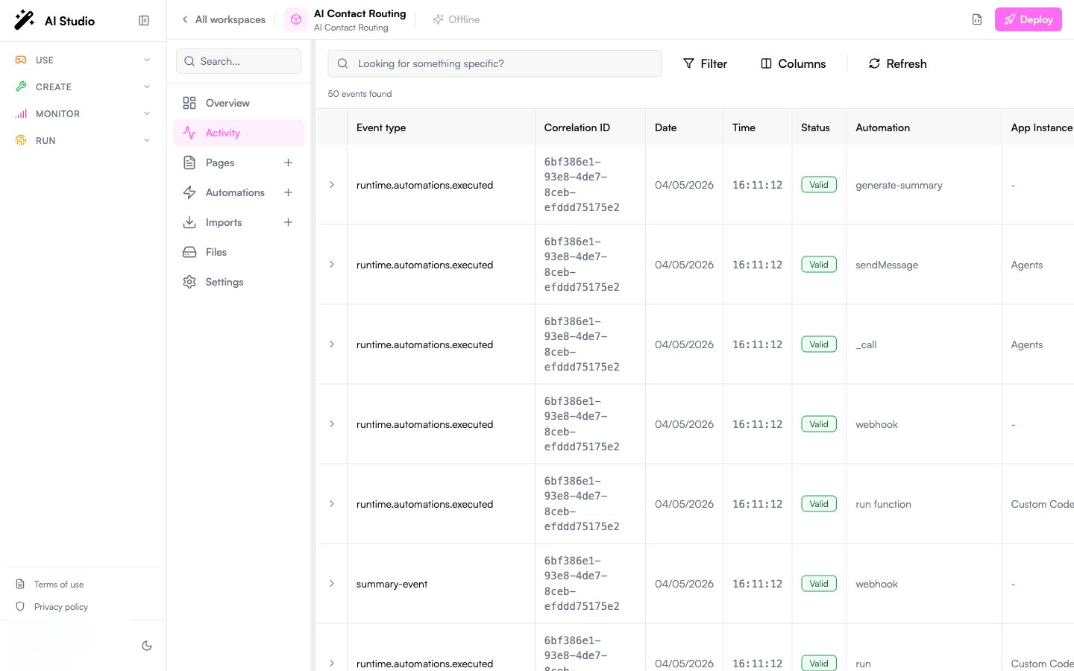This screenshot has width=1074, height=671.
Task: Open the Filter options
Action: [x=705, y=63]
